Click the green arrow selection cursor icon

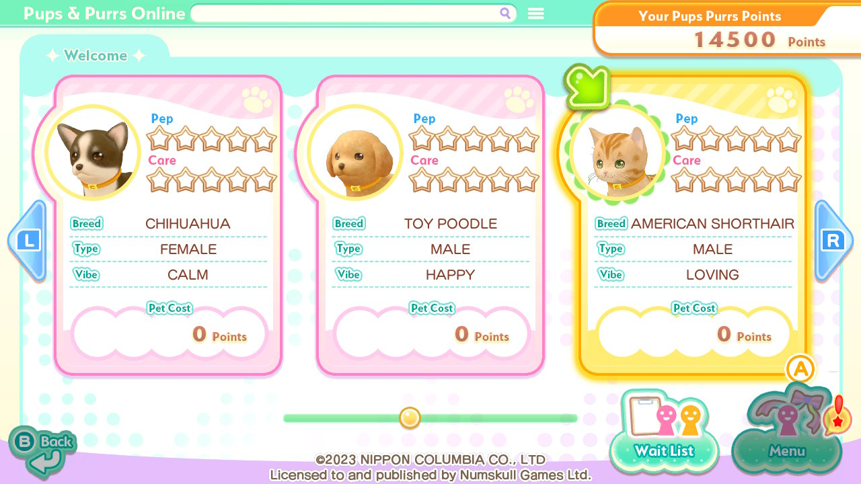tap(587, 86)
